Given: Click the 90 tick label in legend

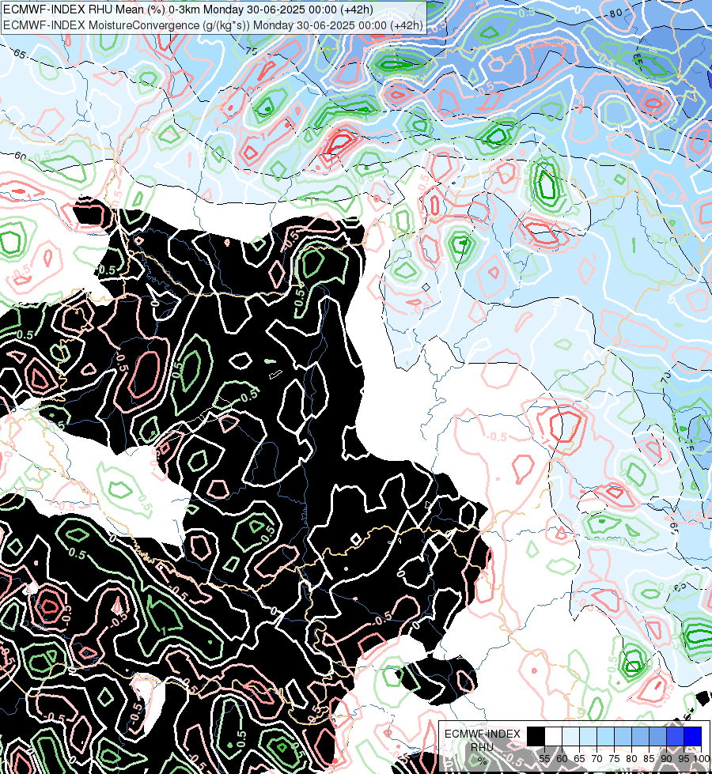Looking at the screenshot, I should pyautogui.click(x=667, y=759).
